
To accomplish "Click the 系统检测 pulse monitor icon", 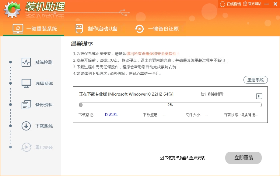I will tap(26, 62).
